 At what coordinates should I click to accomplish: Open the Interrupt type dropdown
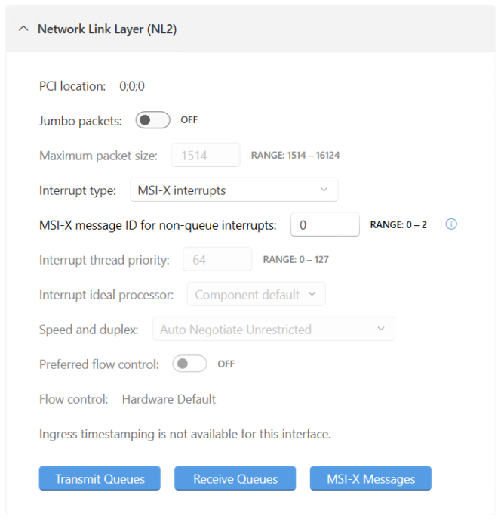[x=234, y=190]
